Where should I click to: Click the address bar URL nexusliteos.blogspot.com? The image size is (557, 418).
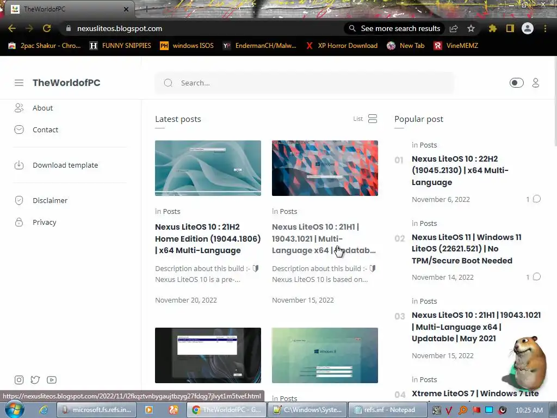[119, 28]
